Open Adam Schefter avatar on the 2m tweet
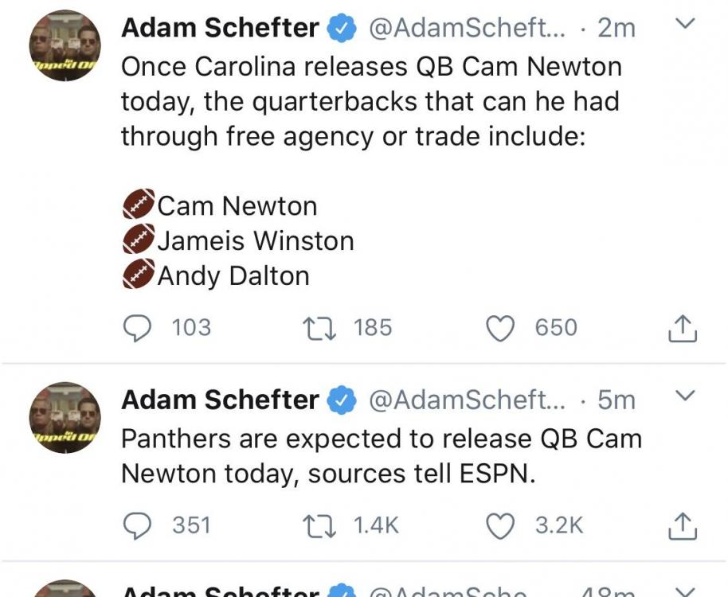The width and height of the screenshot is (728, 597). pyautogui.click(x=65, y=45)
